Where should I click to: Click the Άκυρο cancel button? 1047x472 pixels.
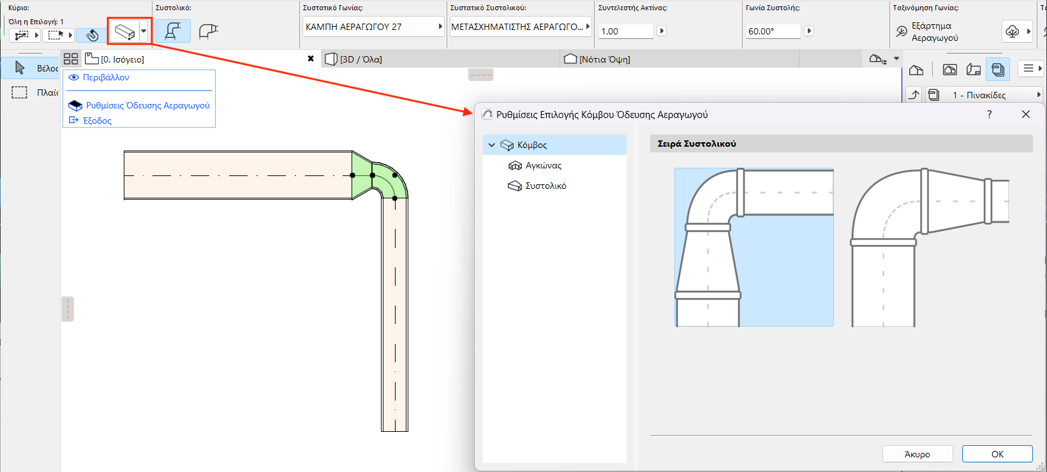917,454
